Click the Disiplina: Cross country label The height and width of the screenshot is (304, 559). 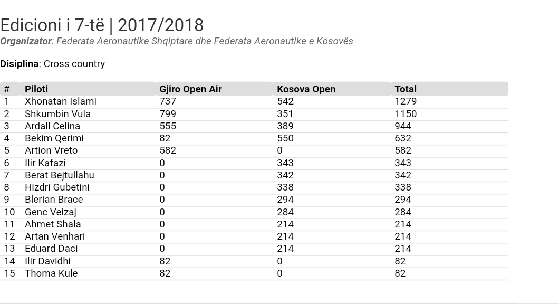pos(53,63)
